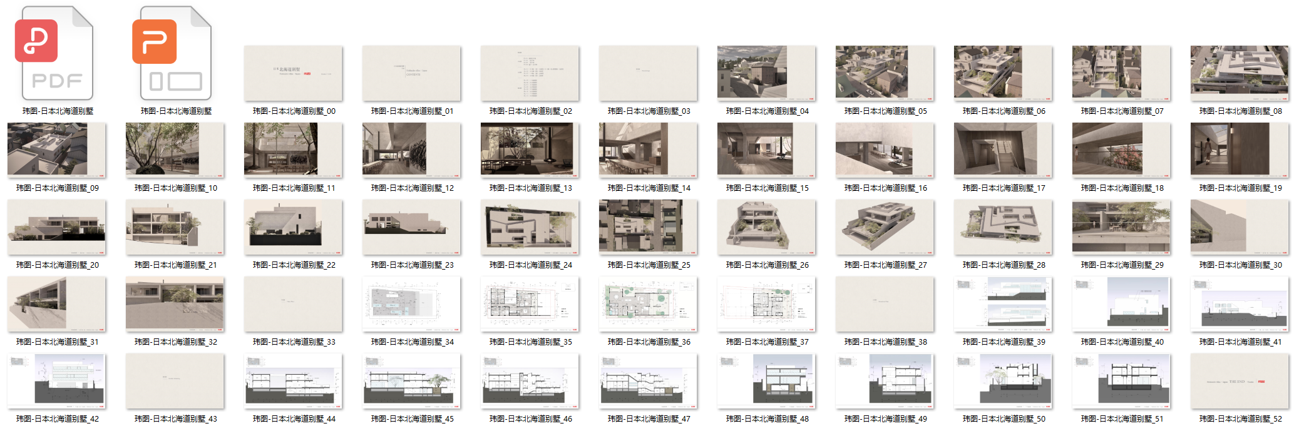Select interior lounge thumbnail ending _13

(530, 150)
